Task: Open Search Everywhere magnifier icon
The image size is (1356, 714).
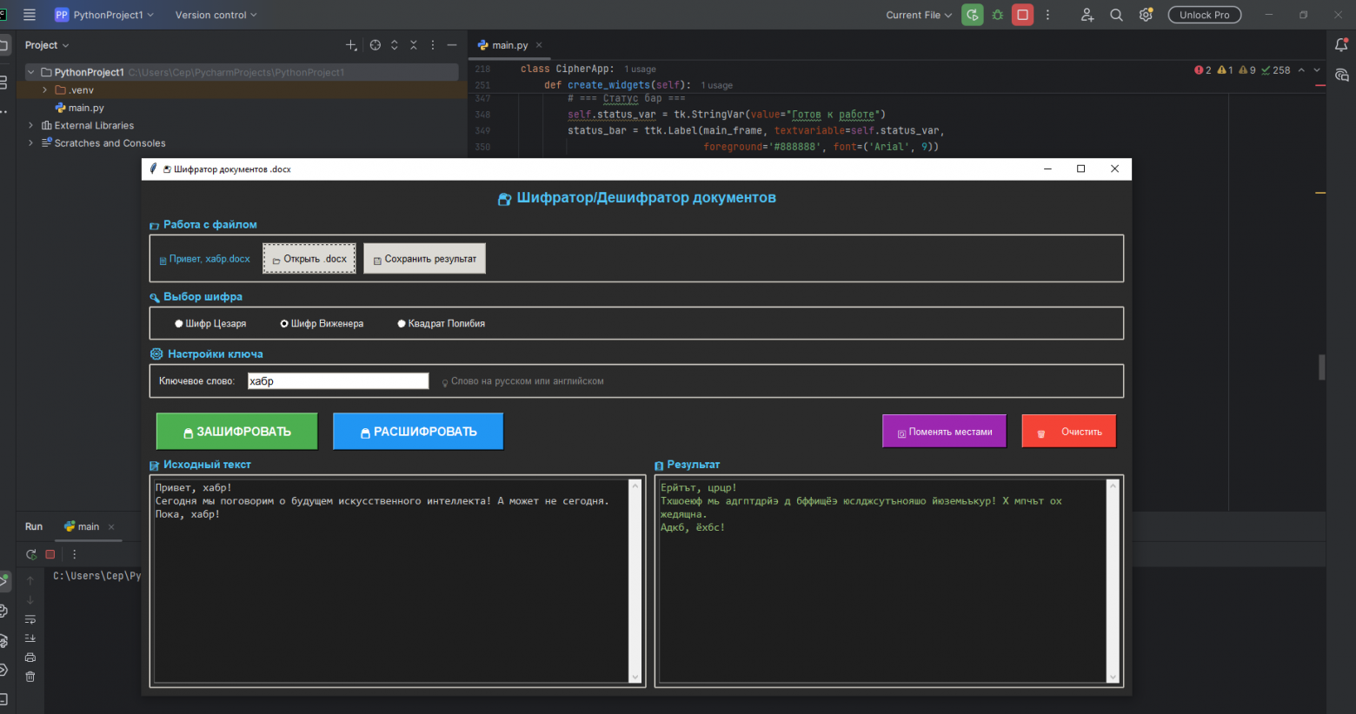Action: tap(1116, 15)
